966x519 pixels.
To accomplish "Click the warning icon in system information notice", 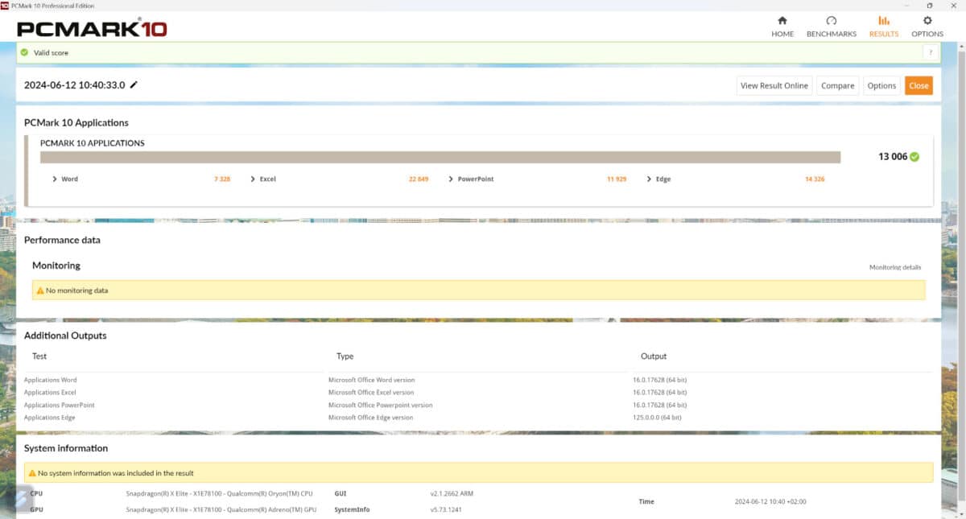I will point(32,473).
